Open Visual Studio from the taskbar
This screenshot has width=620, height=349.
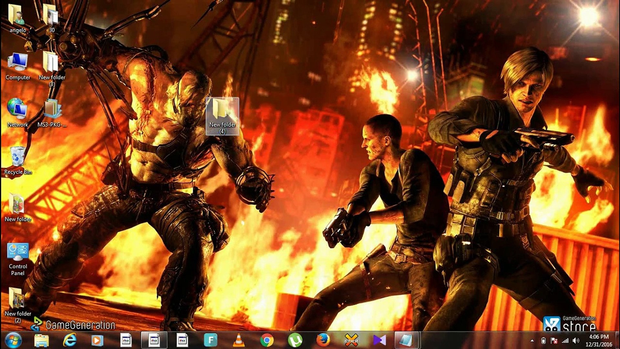point(379,340)
